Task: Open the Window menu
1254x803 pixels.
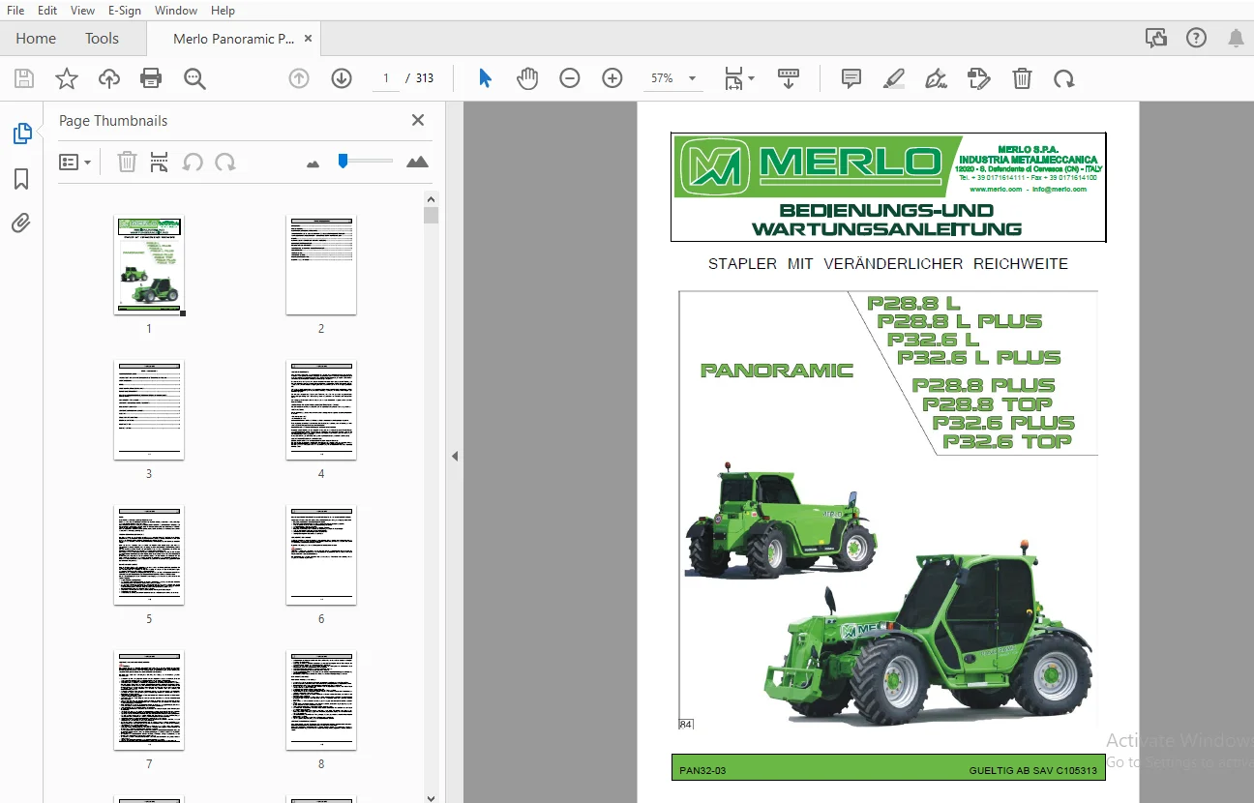Action: pos(176,11)
